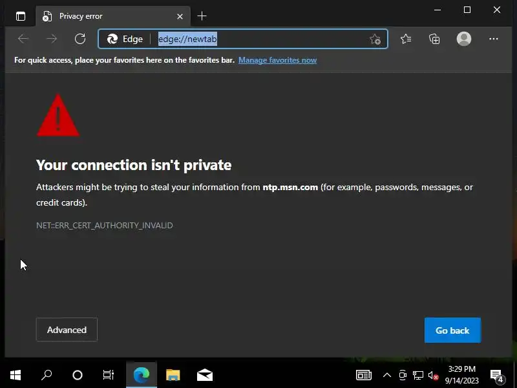Image resolution: width=517 pixels, height=388 pixels.
Task: Refresh the page
Action: click(79, 39)
